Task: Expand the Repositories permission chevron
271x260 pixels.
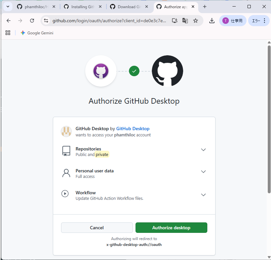Action: coord(203,150)
